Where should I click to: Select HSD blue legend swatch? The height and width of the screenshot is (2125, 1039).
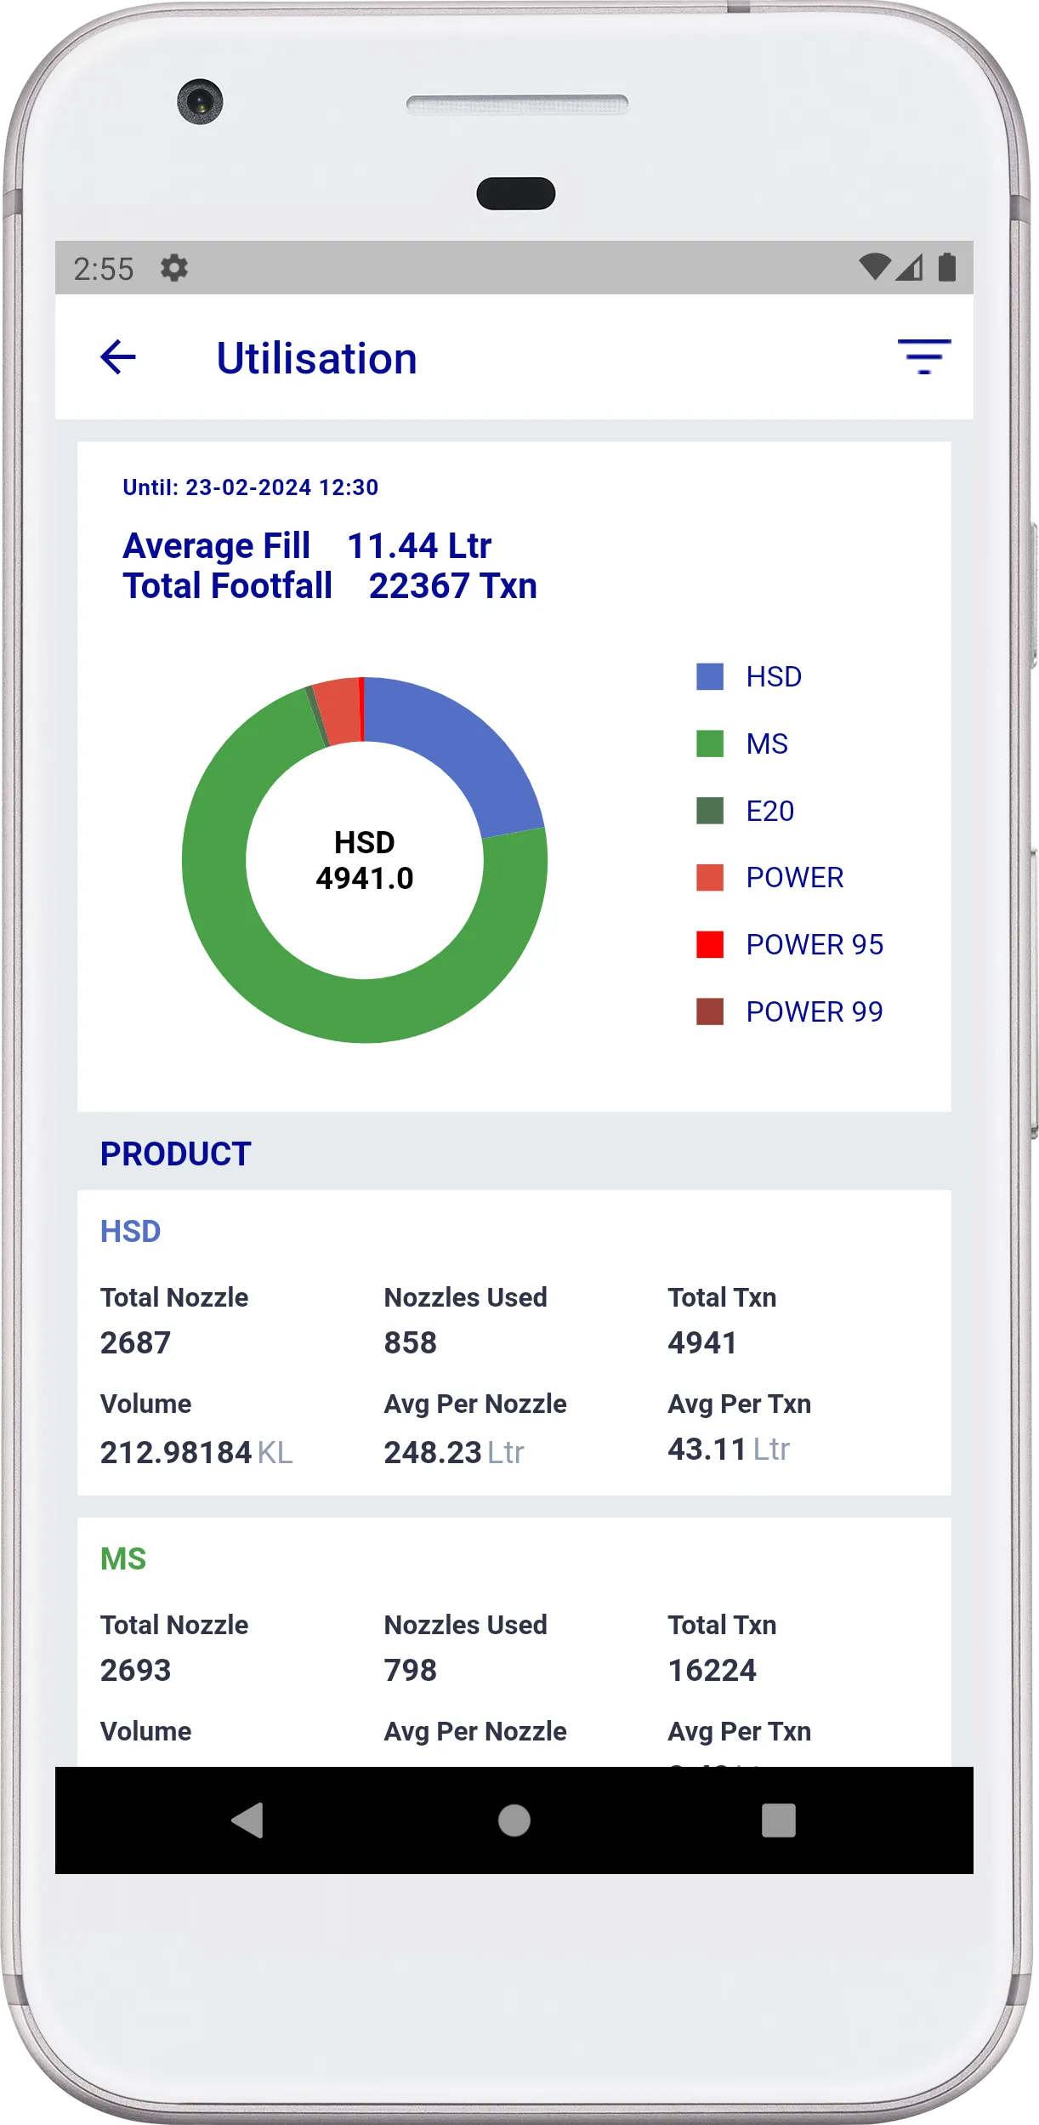click(x=710, y=676)
